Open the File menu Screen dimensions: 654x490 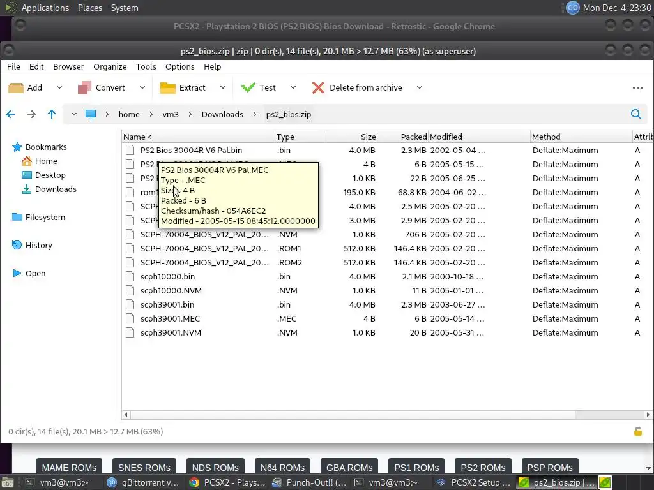(13, 66)
